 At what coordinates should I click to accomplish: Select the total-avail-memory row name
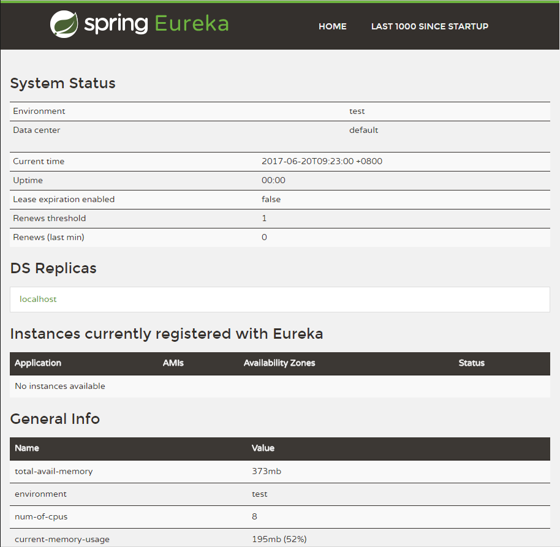[x=53, y=471]
